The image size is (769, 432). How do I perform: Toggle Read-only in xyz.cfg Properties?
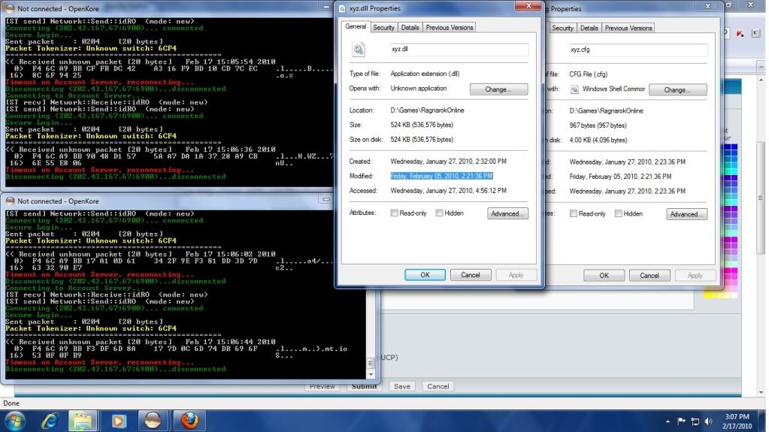point(573,213)
